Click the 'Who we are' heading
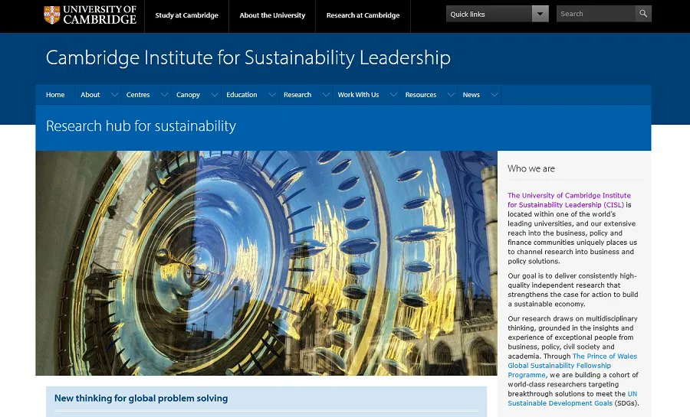 (531, 168)
